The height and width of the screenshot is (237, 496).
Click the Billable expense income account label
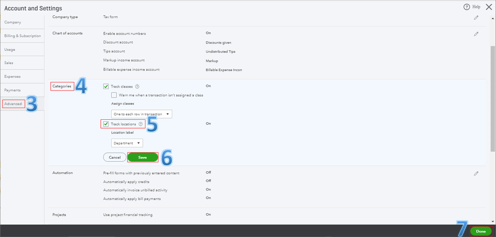[x=131, y=69]
